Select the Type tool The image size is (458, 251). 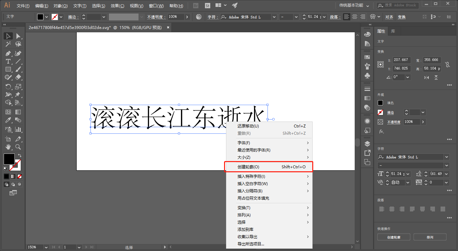[8, 62]
